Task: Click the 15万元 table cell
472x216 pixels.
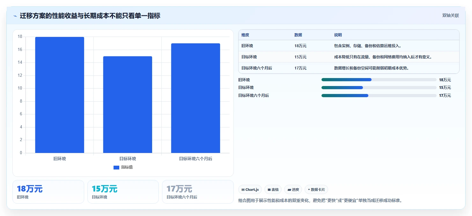Action: [300, 57]
